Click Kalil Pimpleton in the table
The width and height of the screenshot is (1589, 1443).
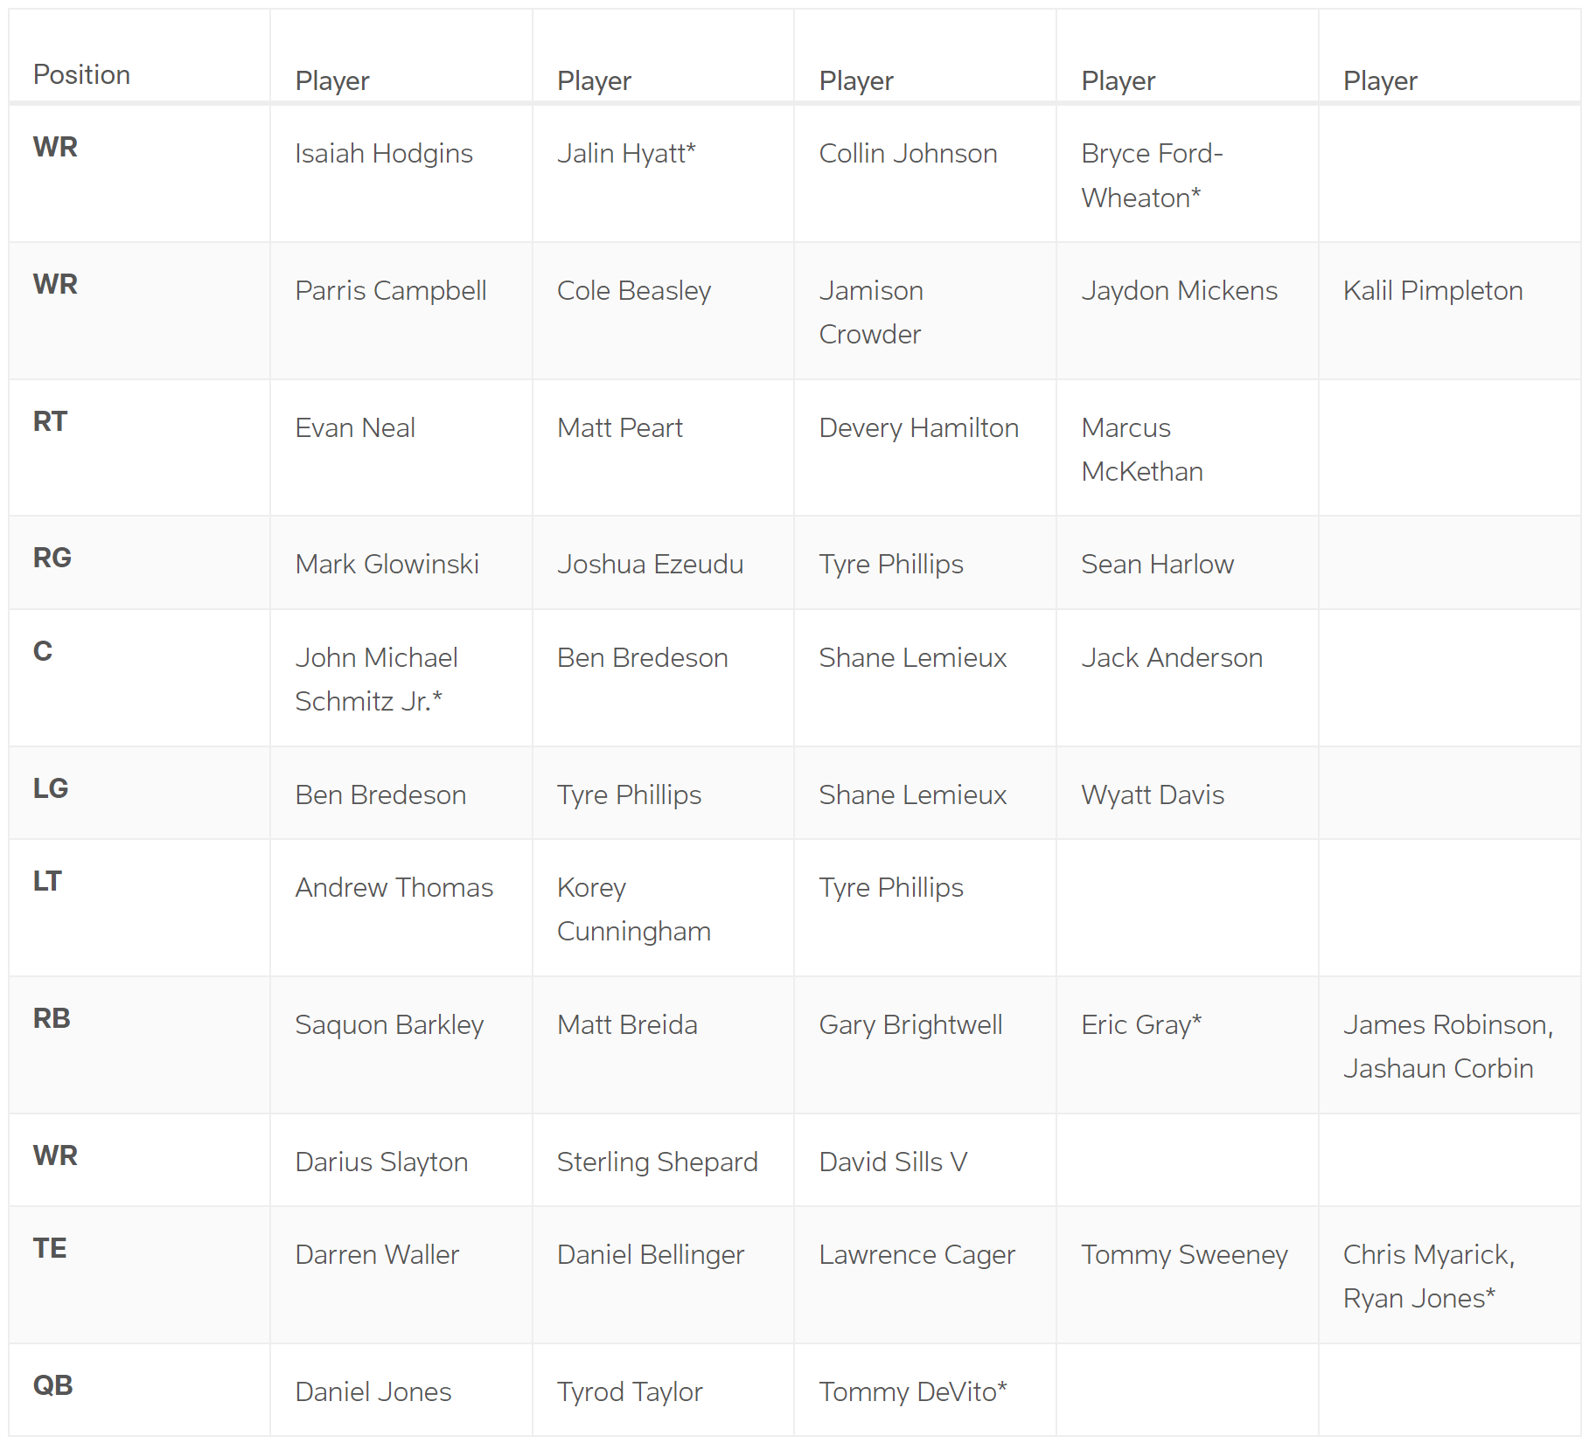1432,291
